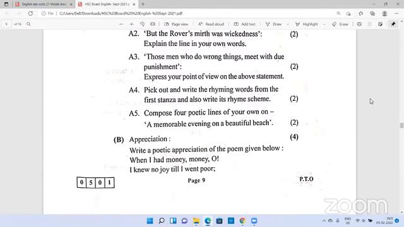This screenshot has width=404, height=227.
Task: Open the ENG US language switcher
Action: pos(348,221)
